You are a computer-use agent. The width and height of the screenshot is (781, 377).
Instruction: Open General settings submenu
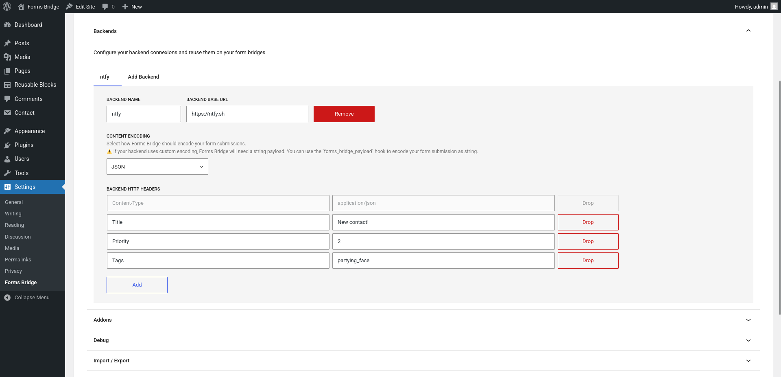14,202
